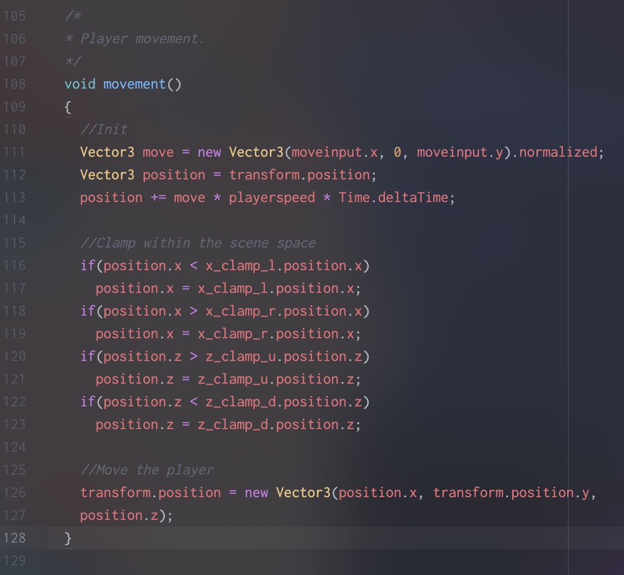
Task: Click the empty line 124
Action: point(162,447)
